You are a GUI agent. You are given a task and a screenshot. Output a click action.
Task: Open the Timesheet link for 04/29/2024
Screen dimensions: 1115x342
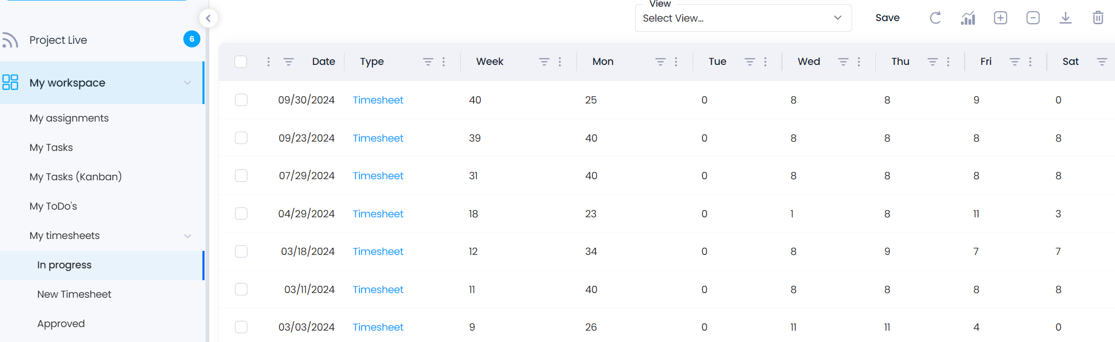pos(378,214)
